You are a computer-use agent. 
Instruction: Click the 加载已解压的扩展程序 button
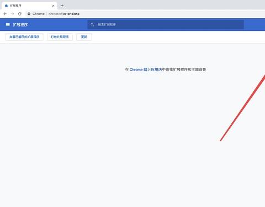24,37
